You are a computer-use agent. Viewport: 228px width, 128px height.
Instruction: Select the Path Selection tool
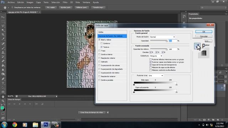click(3, 87)
